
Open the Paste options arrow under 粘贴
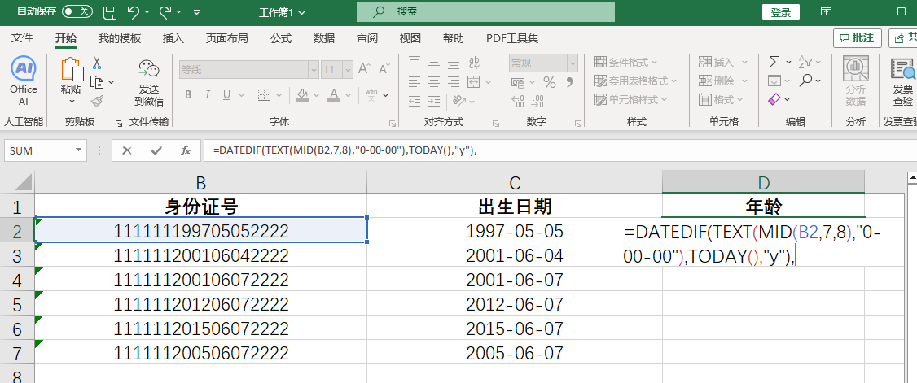72,102
